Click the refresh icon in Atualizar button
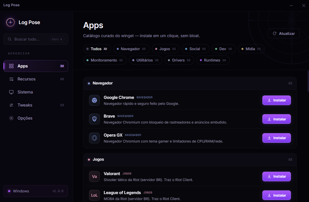The height and width of the screenshot is (202, 309). click(275, 33)
